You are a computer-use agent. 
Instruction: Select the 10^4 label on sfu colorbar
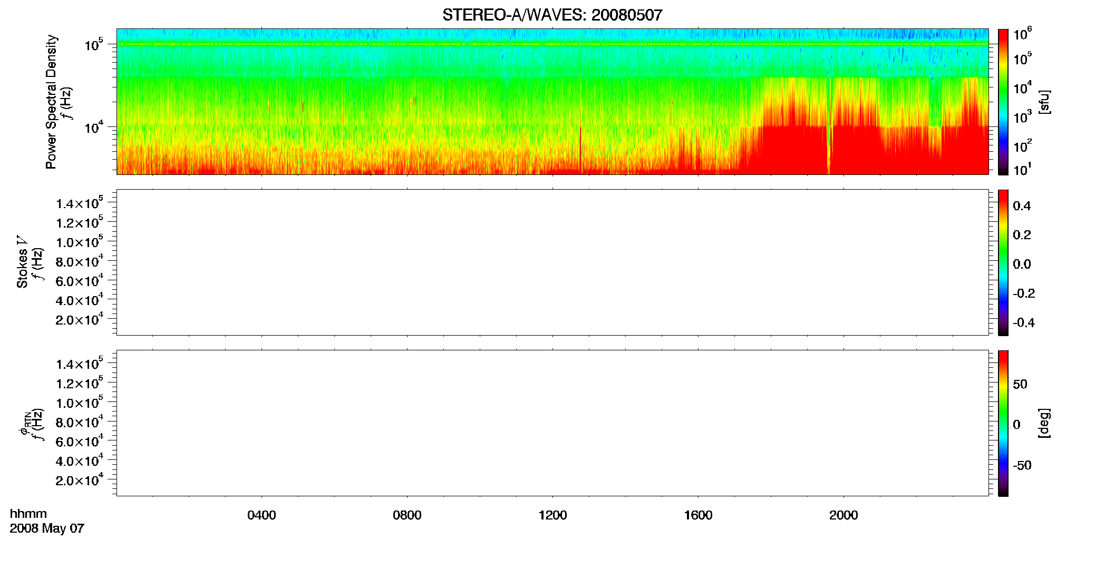coord(1022,87)
